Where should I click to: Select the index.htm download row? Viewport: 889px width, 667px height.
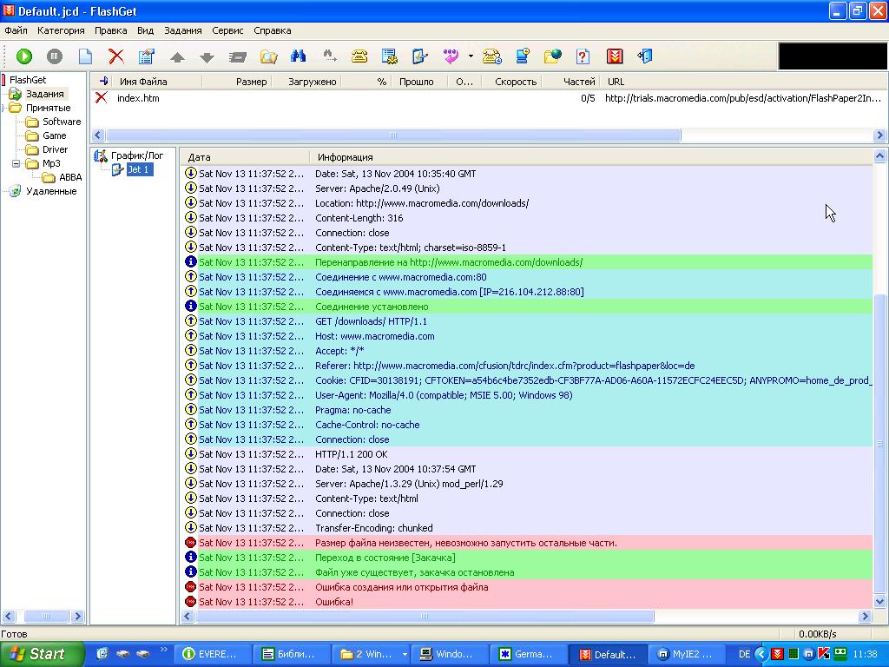coord(488,98)
